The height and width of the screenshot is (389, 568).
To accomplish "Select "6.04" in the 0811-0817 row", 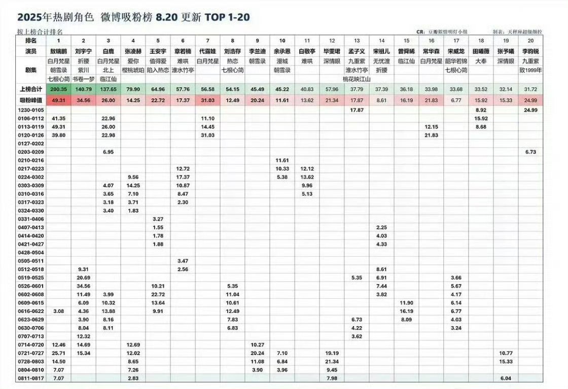I will point(506,378).
